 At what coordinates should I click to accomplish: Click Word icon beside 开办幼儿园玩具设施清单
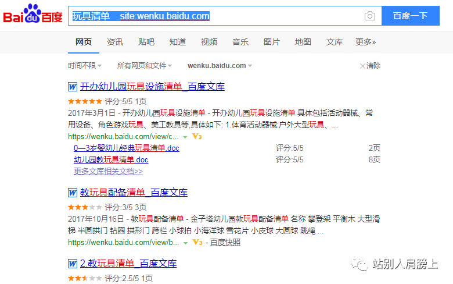click(73, 87)
